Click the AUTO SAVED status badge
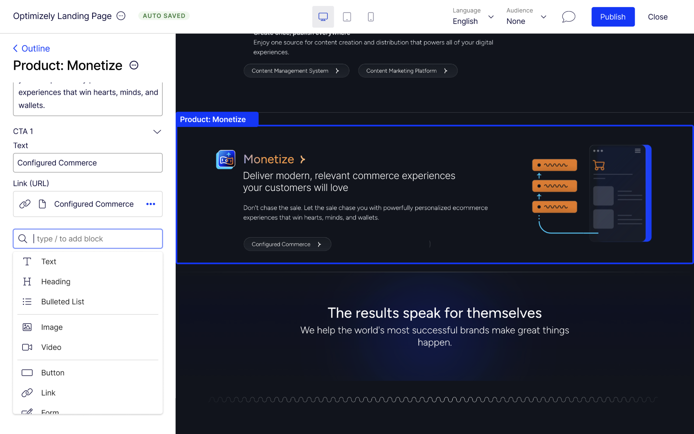This screenshot has height=434, width=694. [164, 15]
